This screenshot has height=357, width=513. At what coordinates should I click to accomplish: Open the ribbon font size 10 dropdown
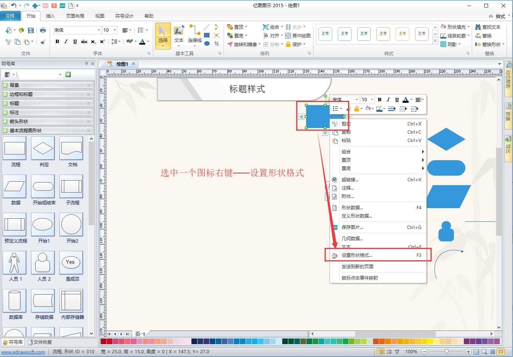click(x=115, y=30)
